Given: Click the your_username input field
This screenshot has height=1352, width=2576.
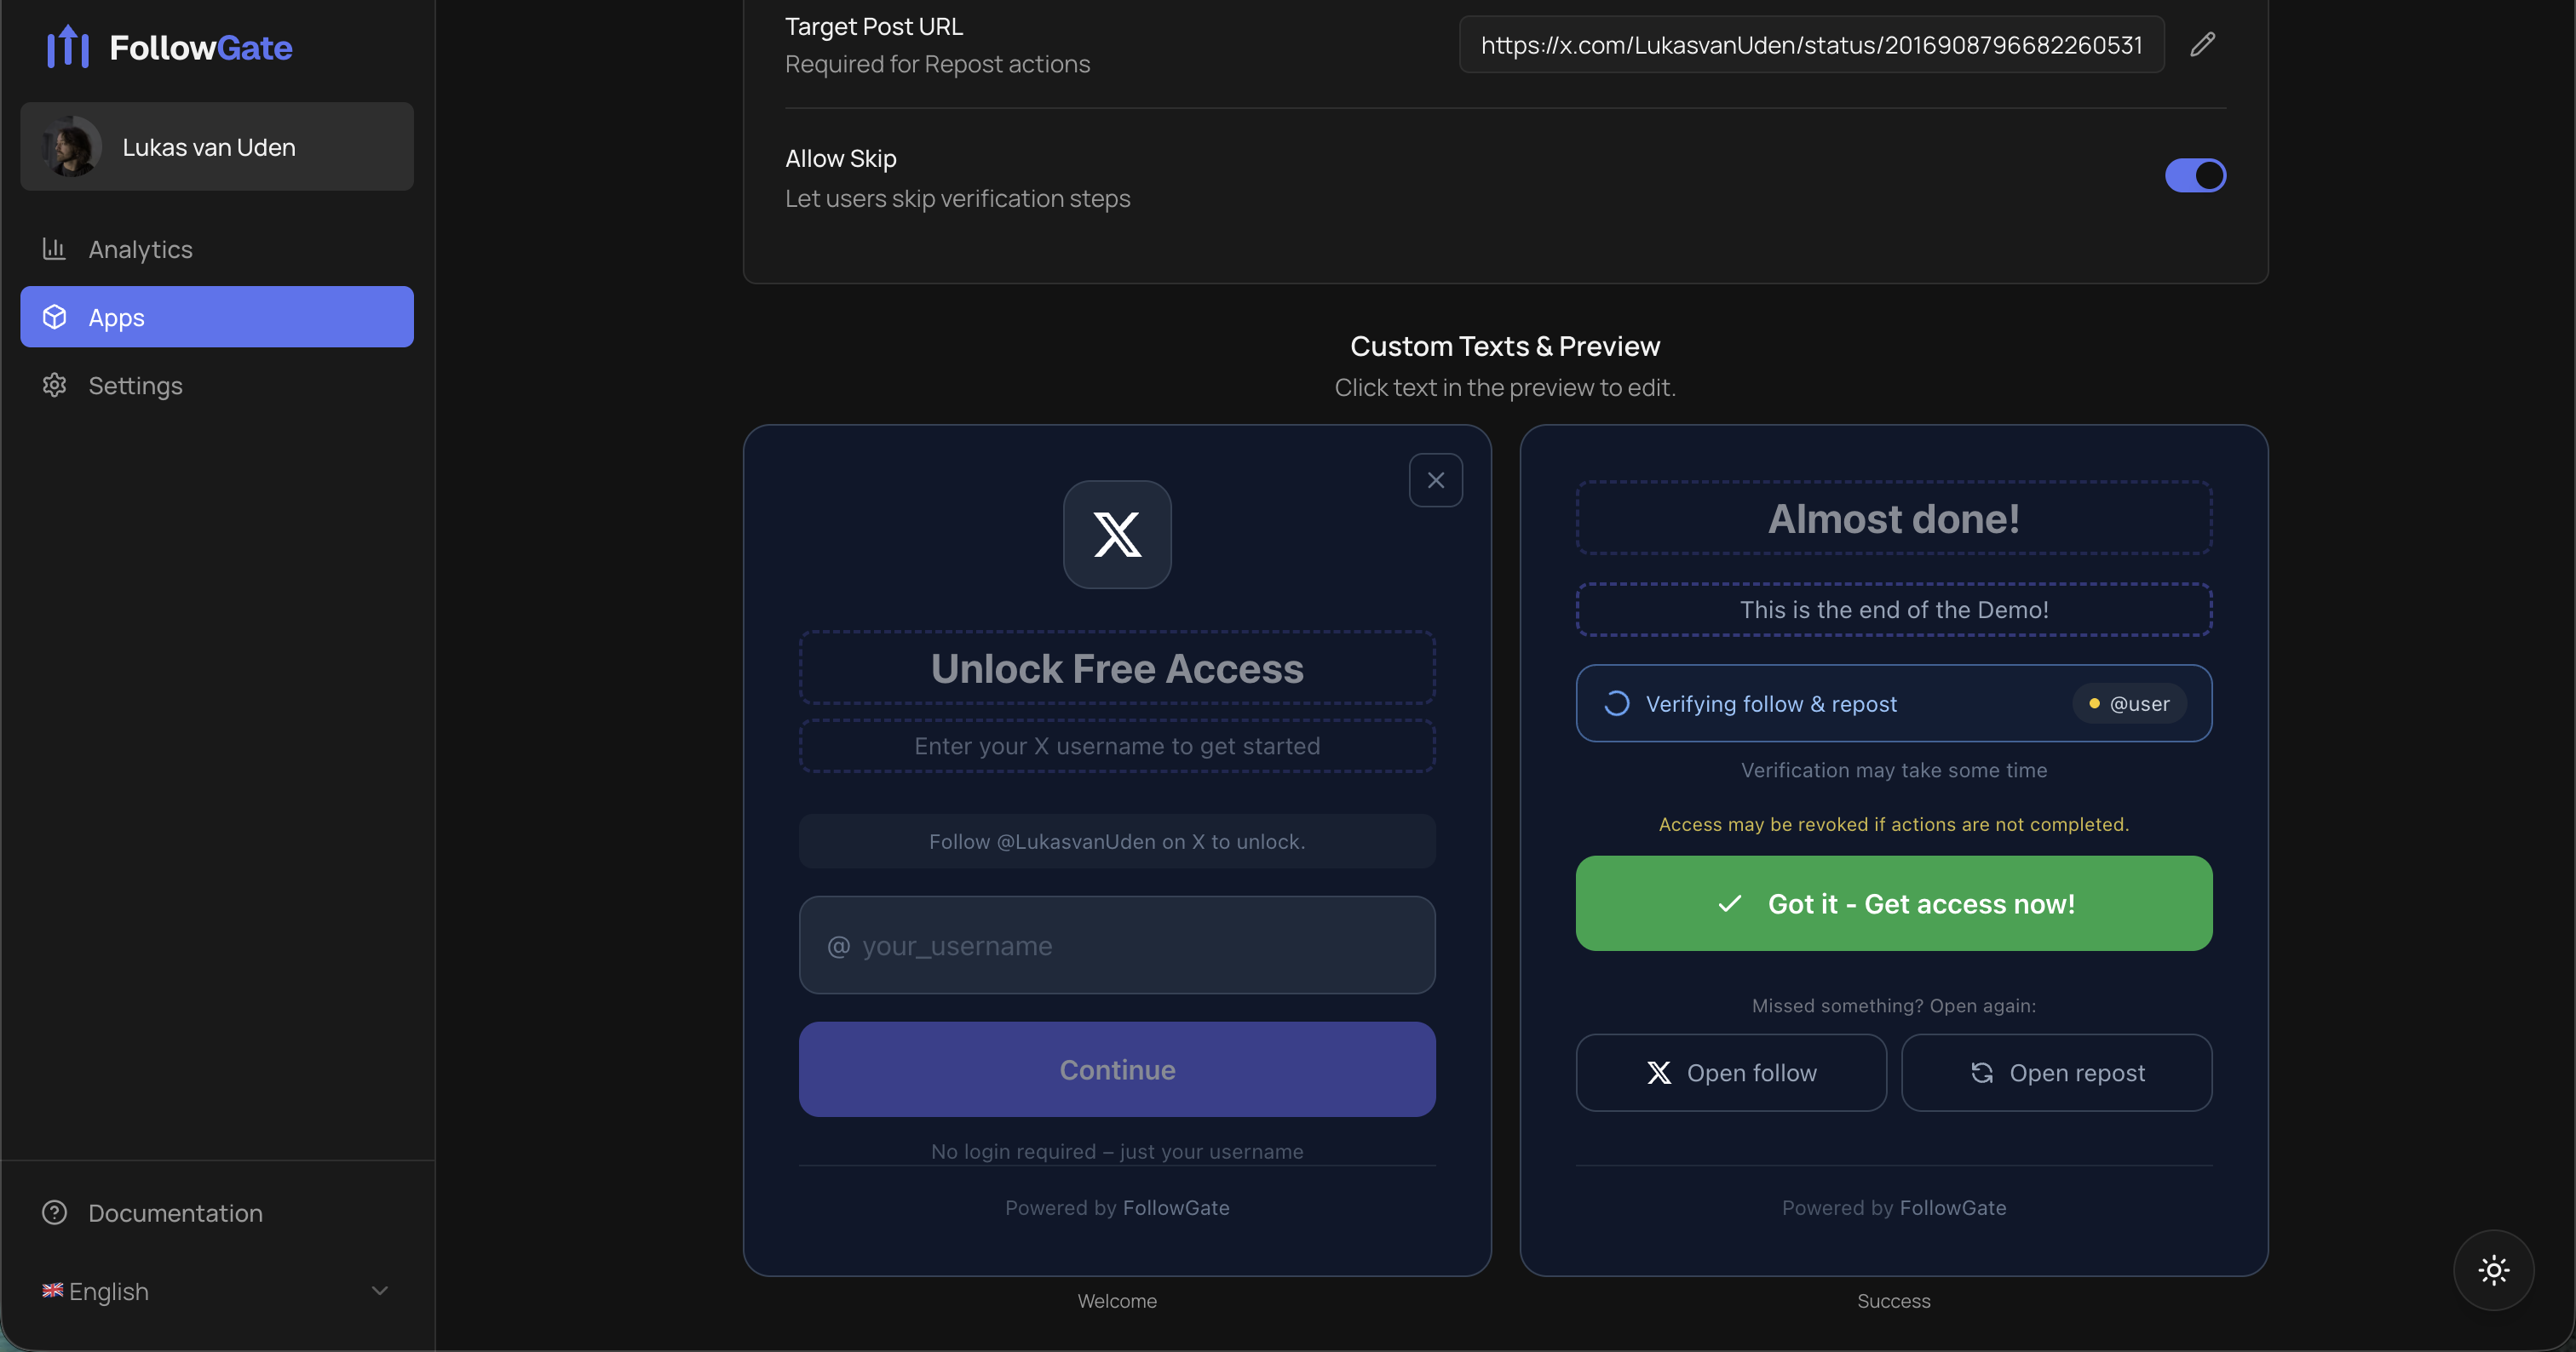Looking at the screenshot, I should (x=1116, y=945).
